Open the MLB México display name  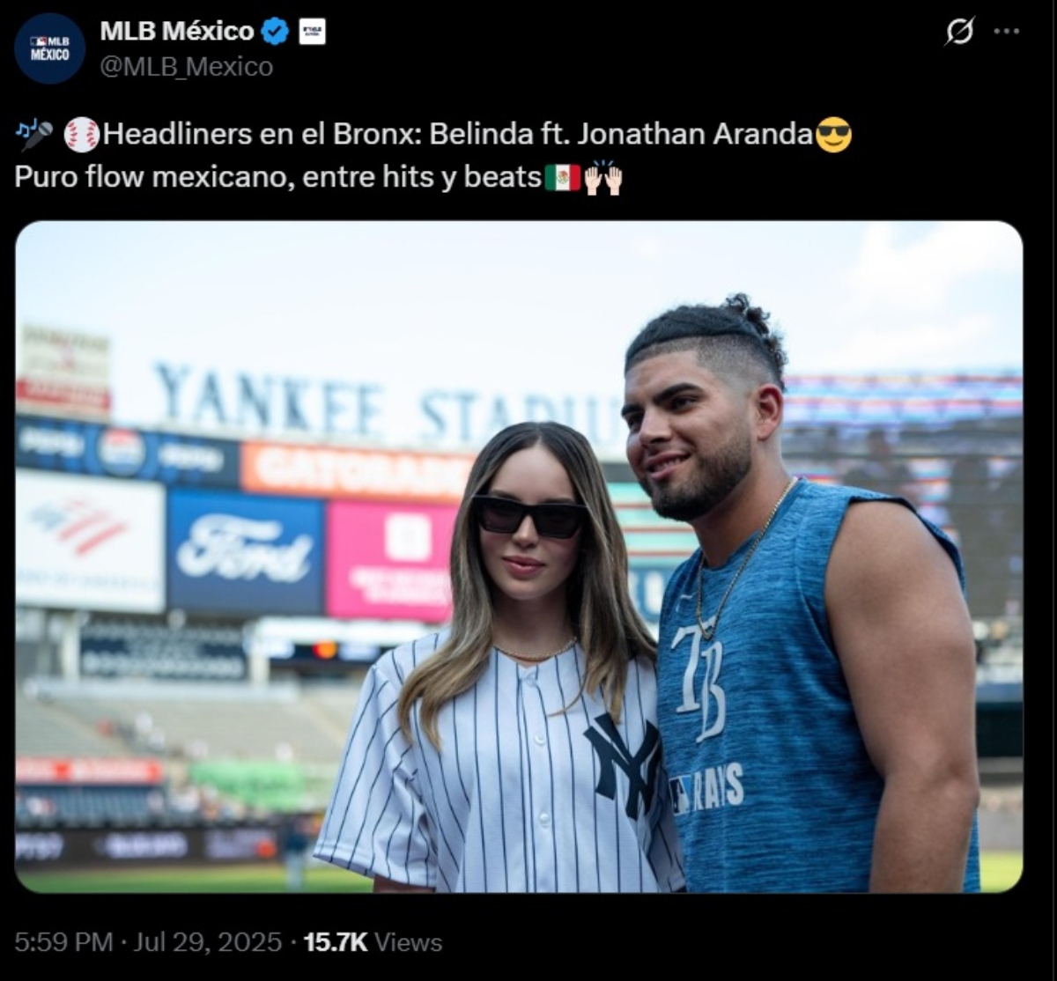(x=177, y=31)
